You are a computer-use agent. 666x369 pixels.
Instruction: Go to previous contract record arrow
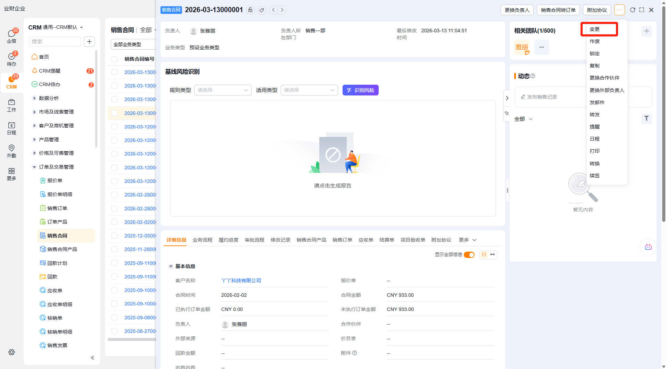pyautogui.click(x=273, y=10)
